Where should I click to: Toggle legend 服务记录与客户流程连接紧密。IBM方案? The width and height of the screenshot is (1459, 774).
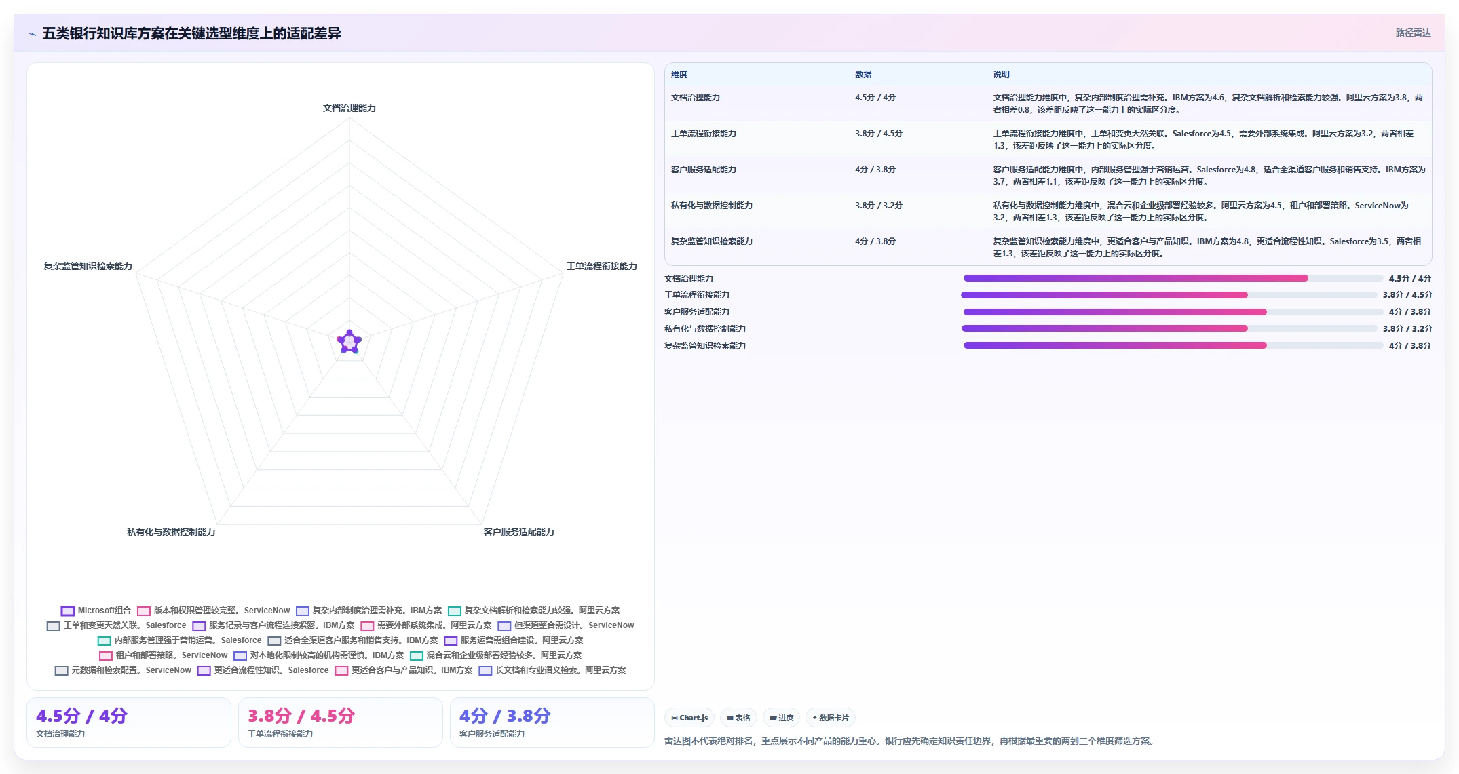point(273,625)
